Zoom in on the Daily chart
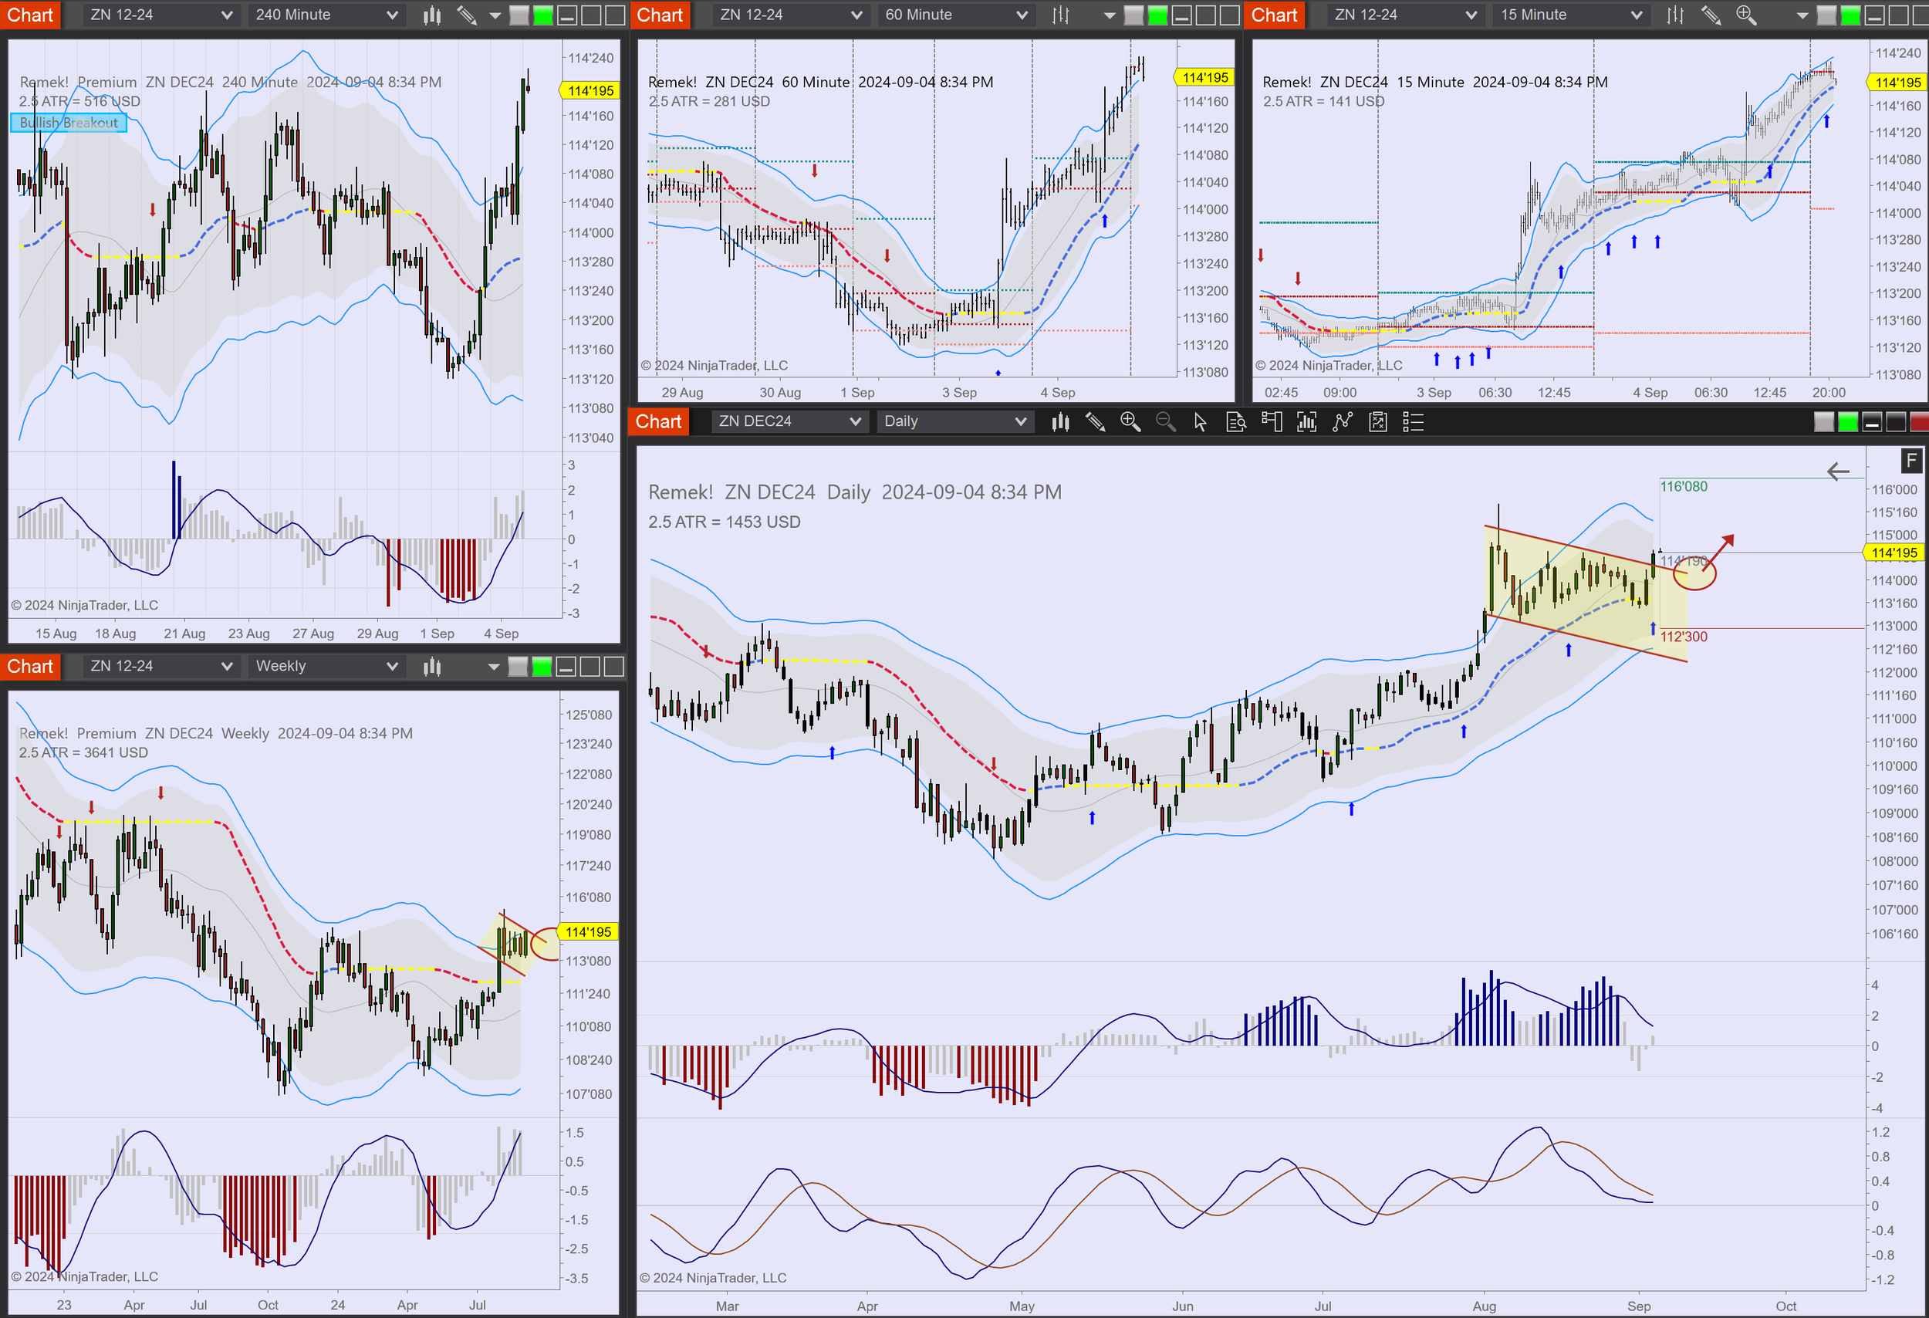 [1130, 421]
